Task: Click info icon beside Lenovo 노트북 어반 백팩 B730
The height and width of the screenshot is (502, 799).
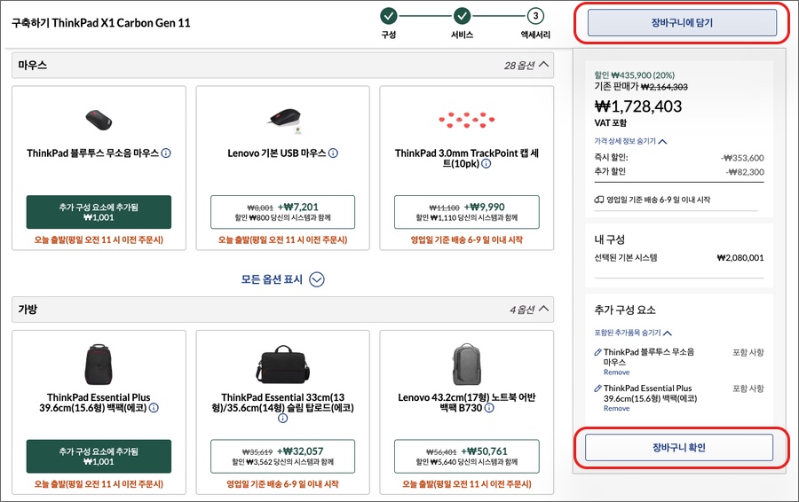Action: 488,407
